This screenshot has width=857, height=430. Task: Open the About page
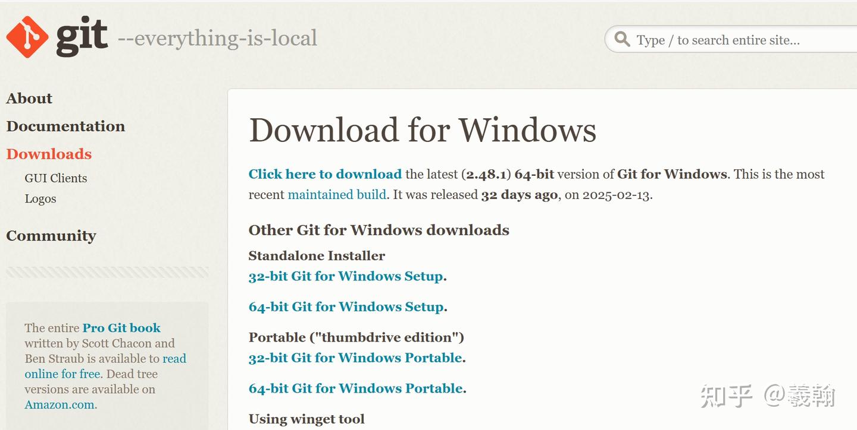tap(29, 98)
